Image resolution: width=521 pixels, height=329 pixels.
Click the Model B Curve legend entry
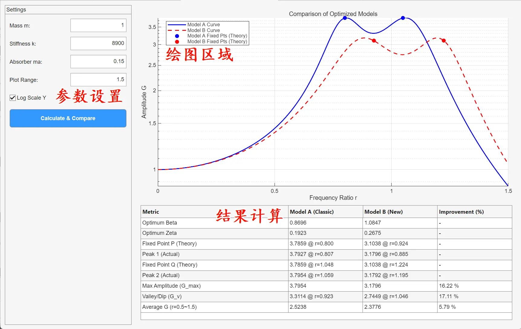pos(204,30)
